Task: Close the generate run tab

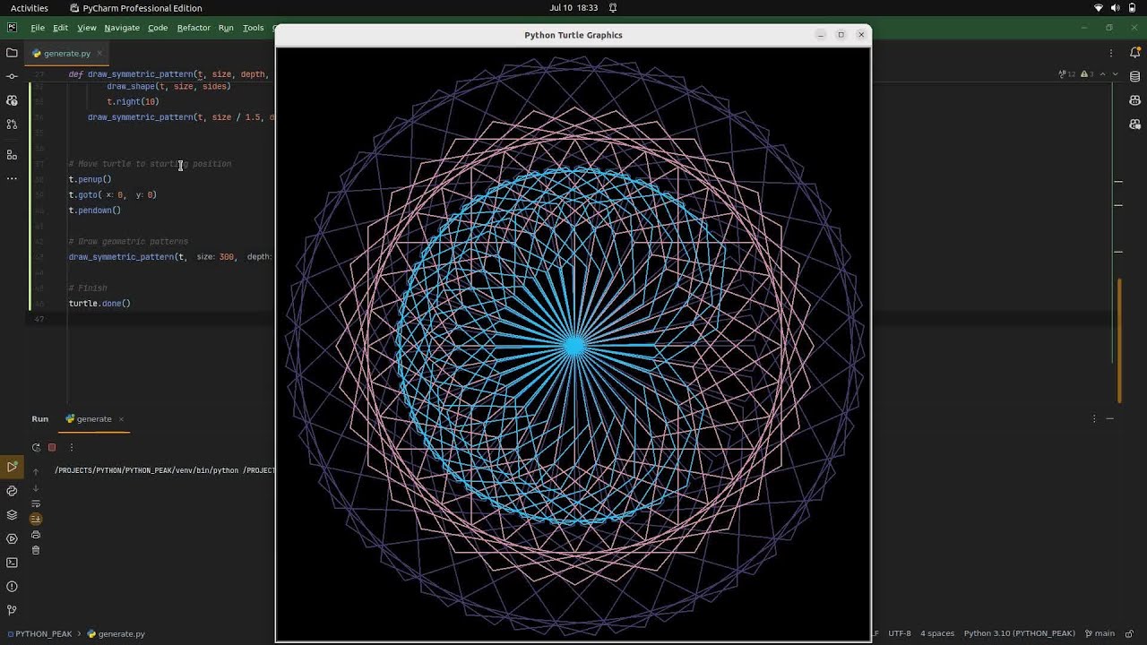Action: tap(121, 418)
